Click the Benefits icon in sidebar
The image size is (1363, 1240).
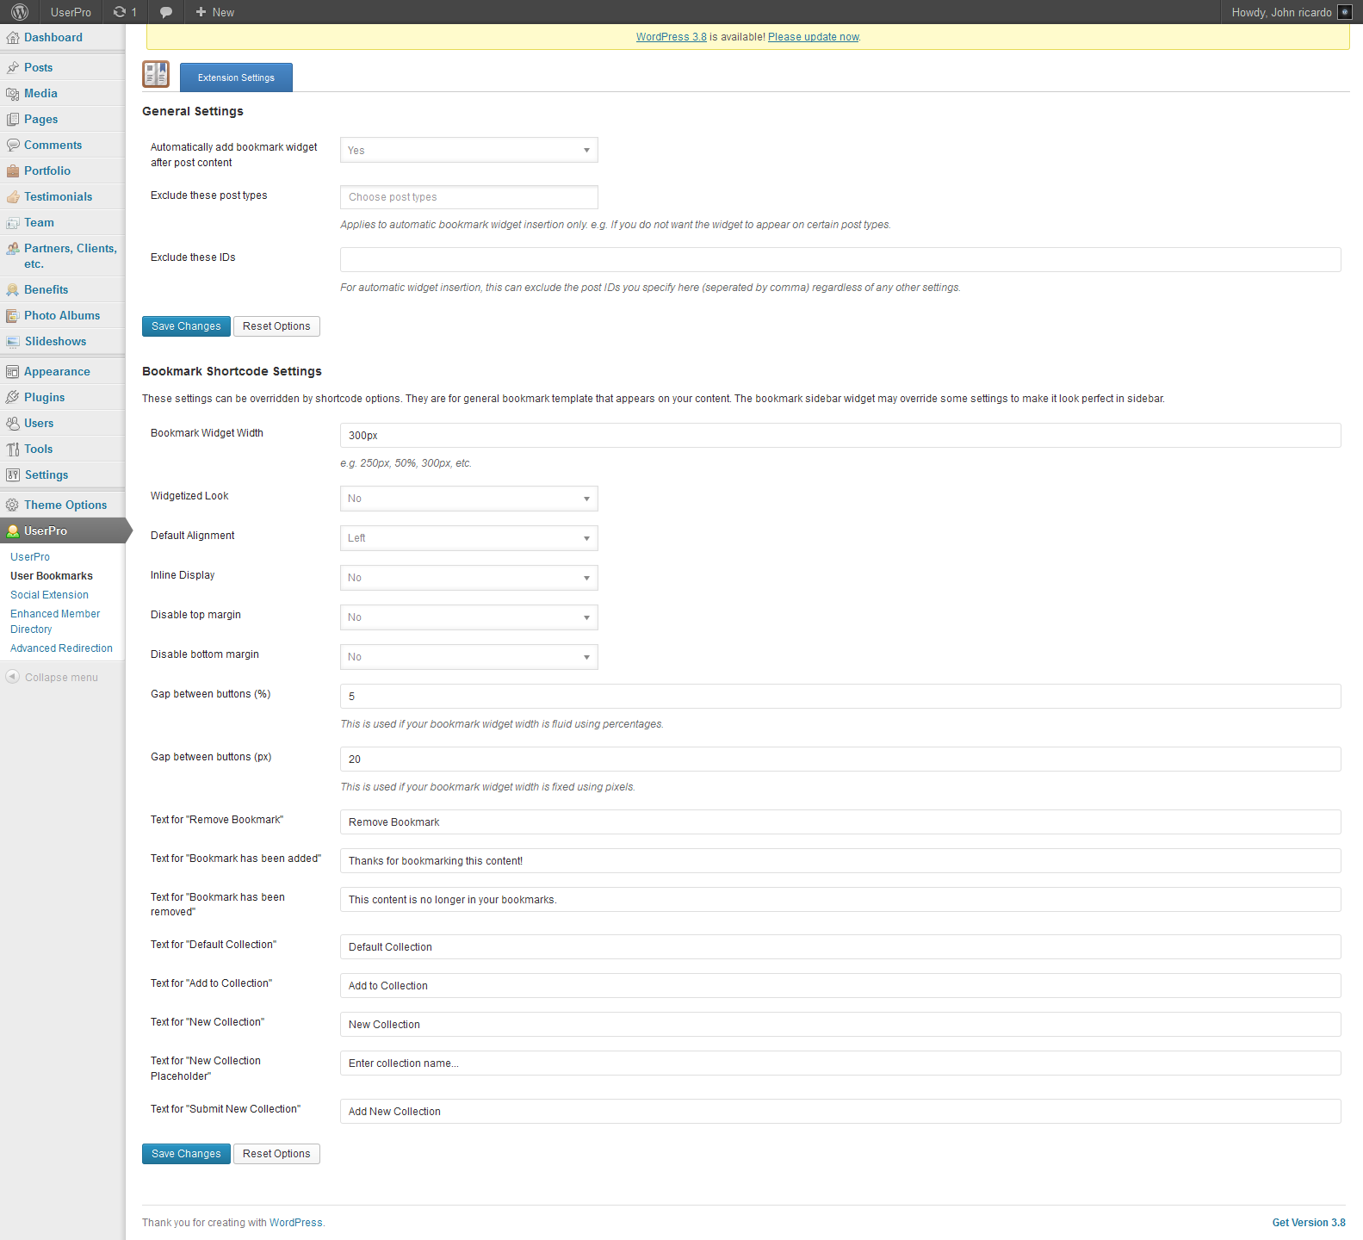[13, 290]
